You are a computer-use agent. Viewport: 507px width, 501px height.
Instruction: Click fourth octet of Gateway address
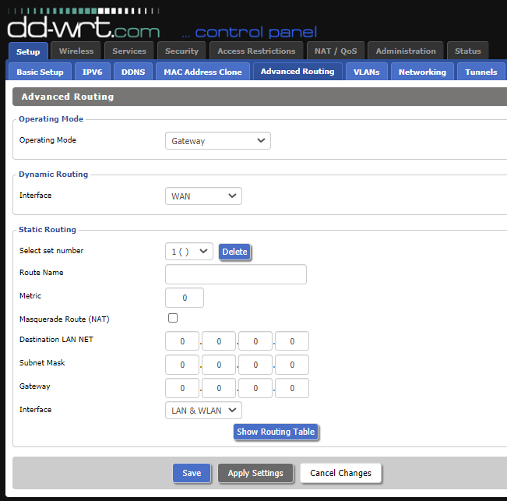point(292,388)
